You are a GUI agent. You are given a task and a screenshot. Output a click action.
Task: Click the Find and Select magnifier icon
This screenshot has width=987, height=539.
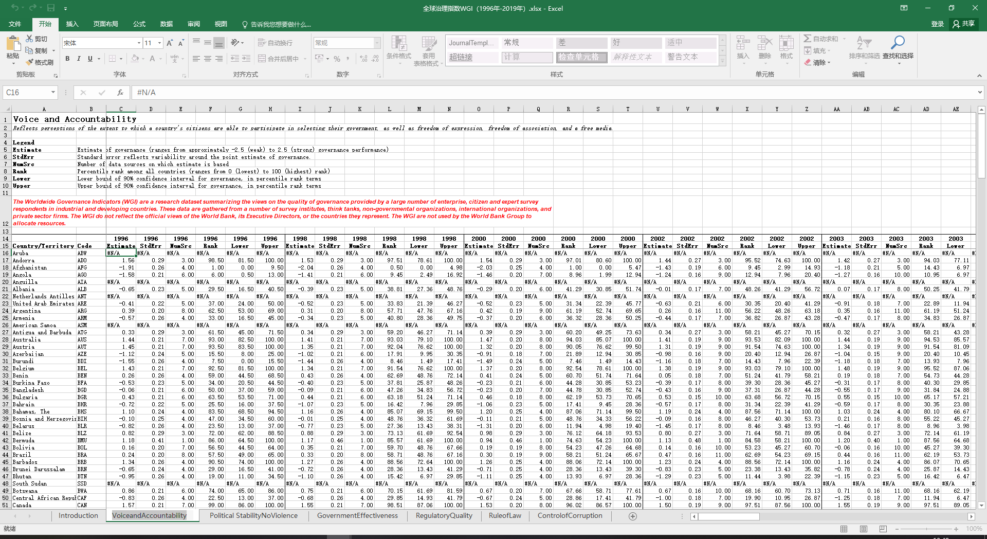[898, 42]
